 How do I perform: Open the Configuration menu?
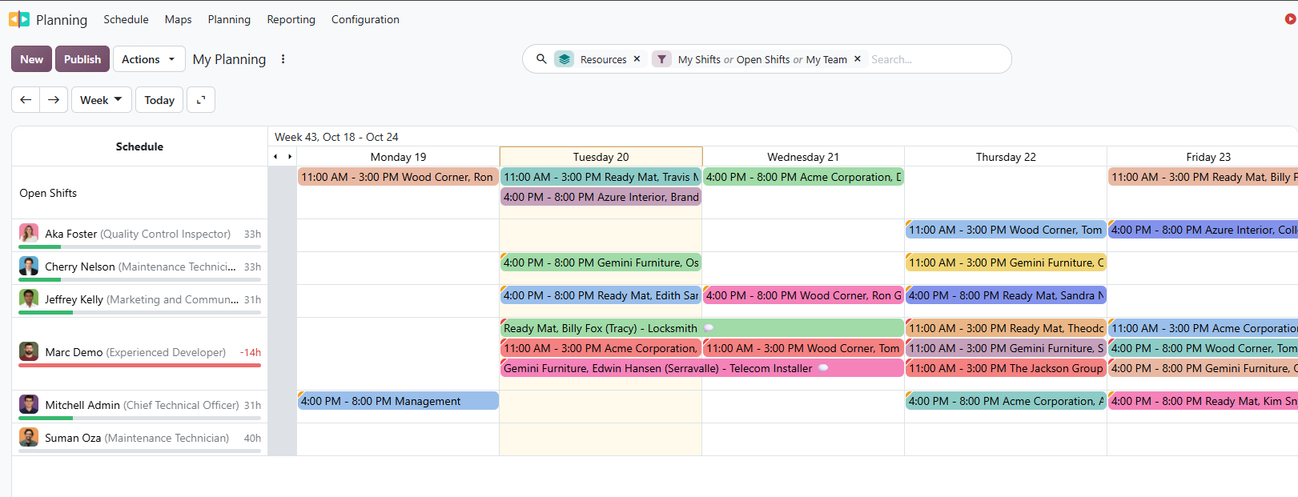tap(365, 19)
